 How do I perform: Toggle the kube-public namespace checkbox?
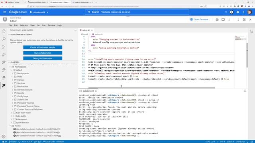click(14, 116)
